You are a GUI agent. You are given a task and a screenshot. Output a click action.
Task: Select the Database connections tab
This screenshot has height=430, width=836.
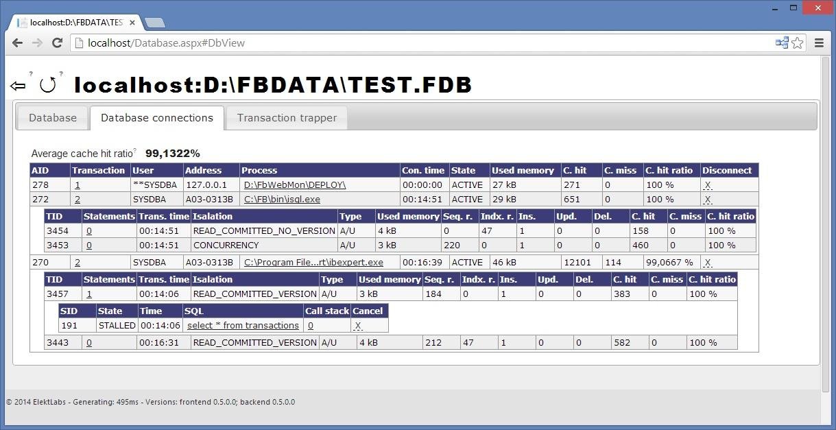[156, 118]
